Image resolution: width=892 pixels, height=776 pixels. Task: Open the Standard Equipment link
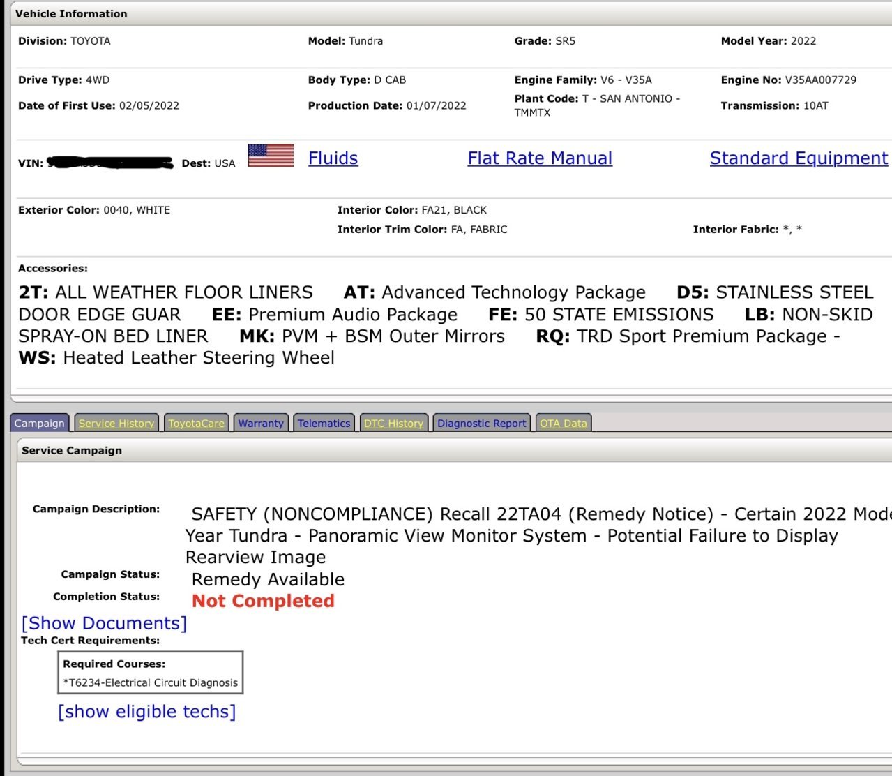pyautogui.click(x=799, y=158)
